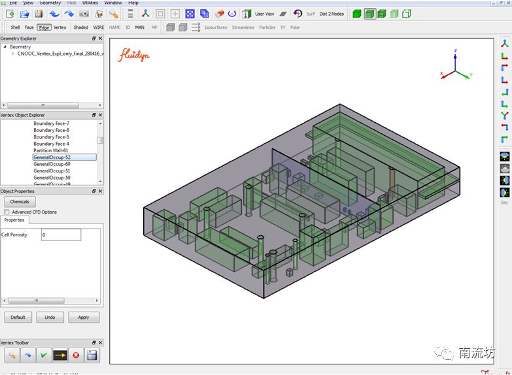Open the User View dropdown
This screenshot has width=512, height=375.
click(265, 14)
